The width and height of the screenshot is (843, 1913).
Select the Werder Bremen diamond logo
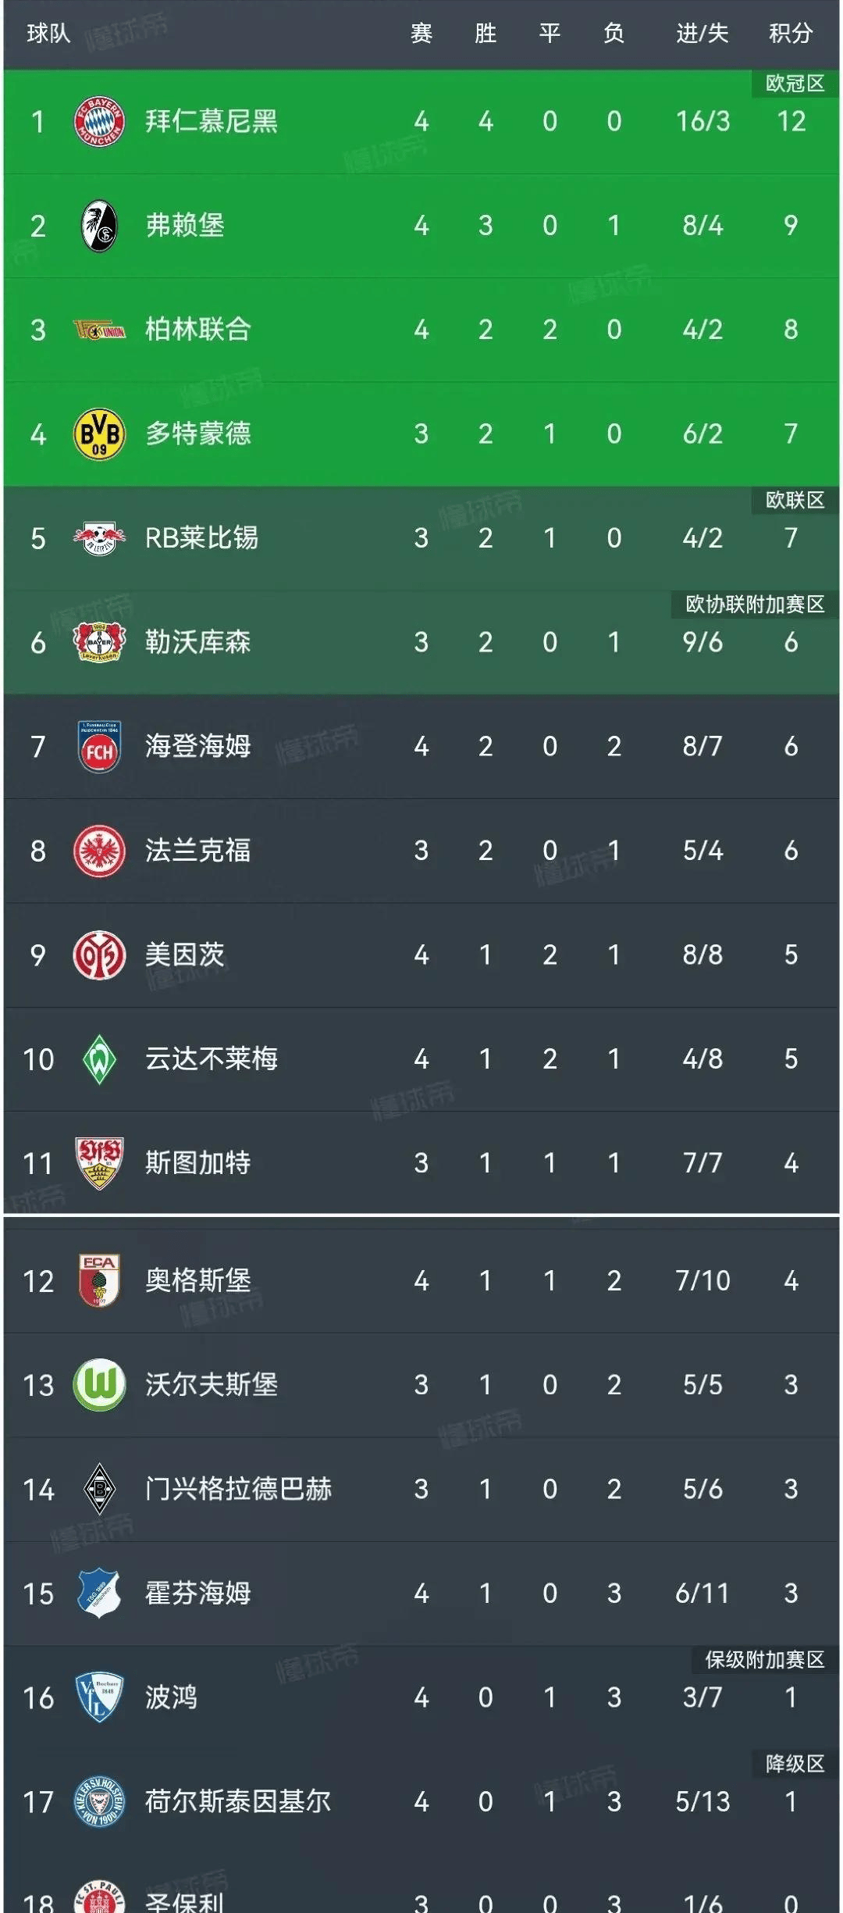(99, 1059)
